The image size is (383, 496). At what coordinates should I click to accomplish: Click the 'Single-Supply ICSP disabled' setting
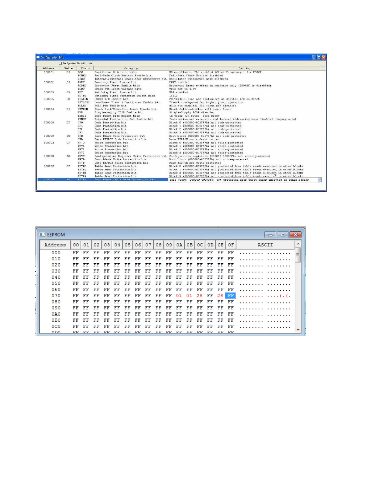coord(192,112)
